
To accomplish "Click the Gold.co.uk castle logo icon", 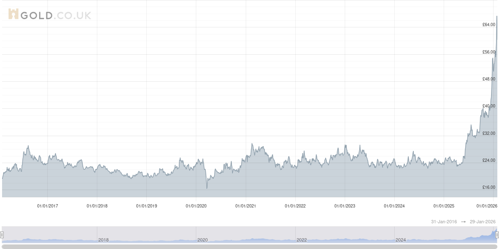I will [13, 15].
